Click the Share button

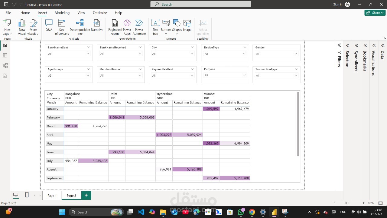click(375, 13)
